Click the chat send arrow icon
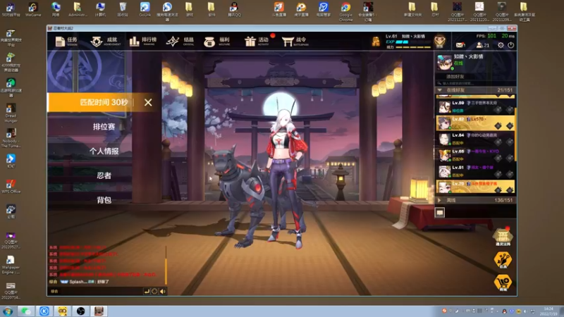564x317 pixels. click(x=147, y=292)
